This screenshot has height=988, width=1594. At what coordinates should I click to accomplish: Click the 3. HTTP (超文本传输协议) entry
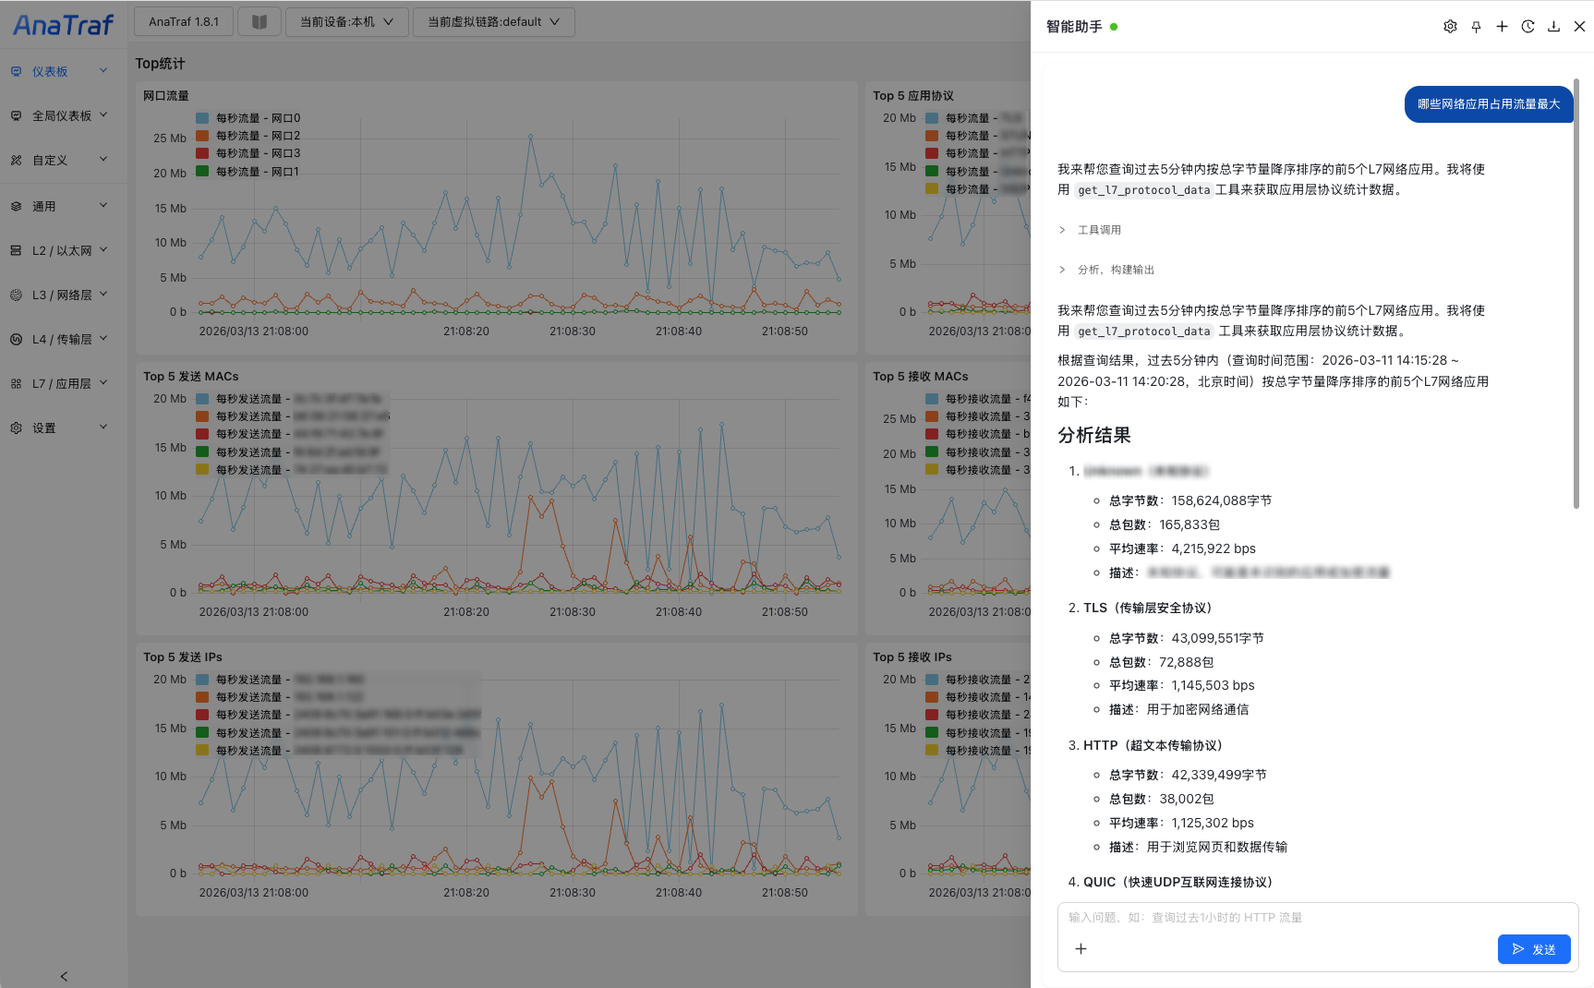1145,745
